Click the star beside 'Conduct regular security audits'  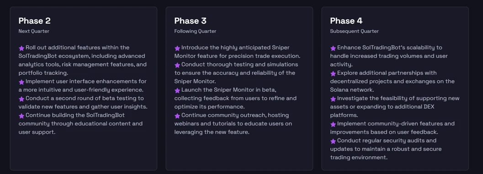point(333,141)
